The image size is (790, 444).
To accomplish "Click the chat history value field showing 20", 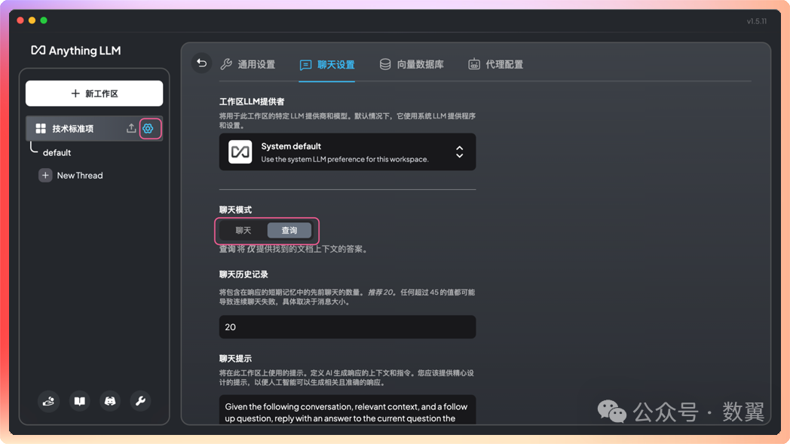I will pos(348,326).
